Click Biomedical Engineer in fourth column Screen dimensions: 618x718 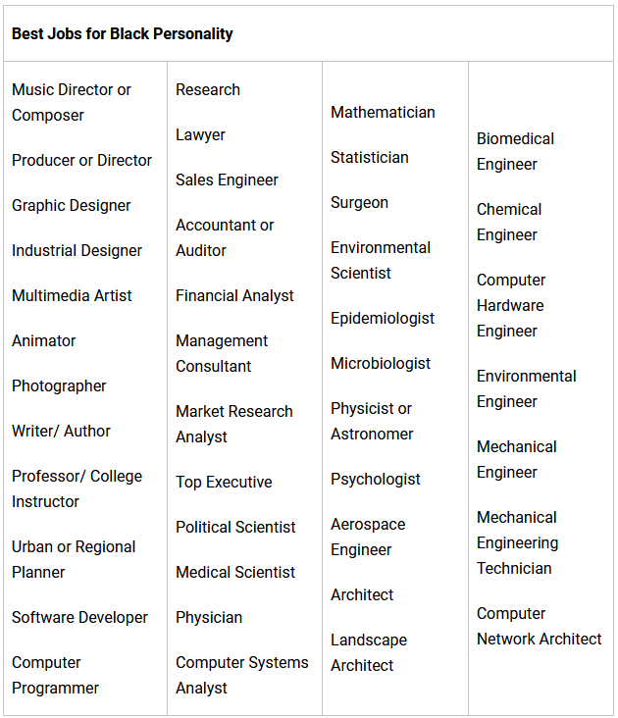pos(515,151)
